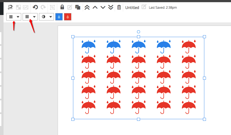
Task: Select the blue droplet color swatch
Action: pos(59,17)
